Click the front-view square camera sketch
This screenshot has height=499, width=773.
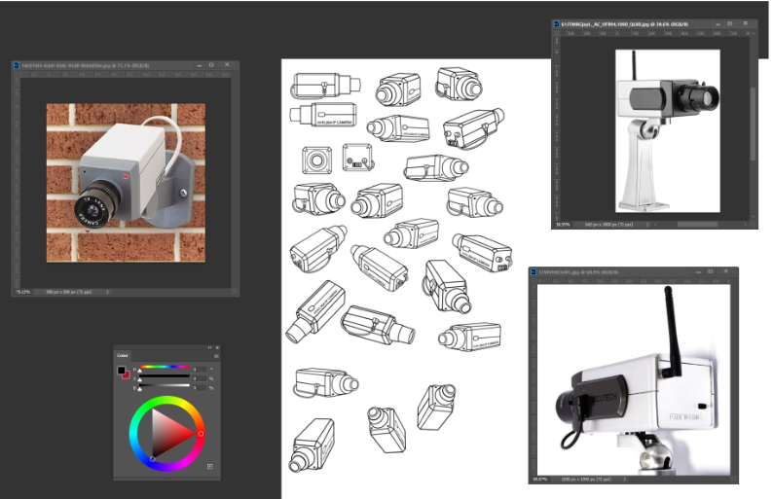[x=316, y=160]
